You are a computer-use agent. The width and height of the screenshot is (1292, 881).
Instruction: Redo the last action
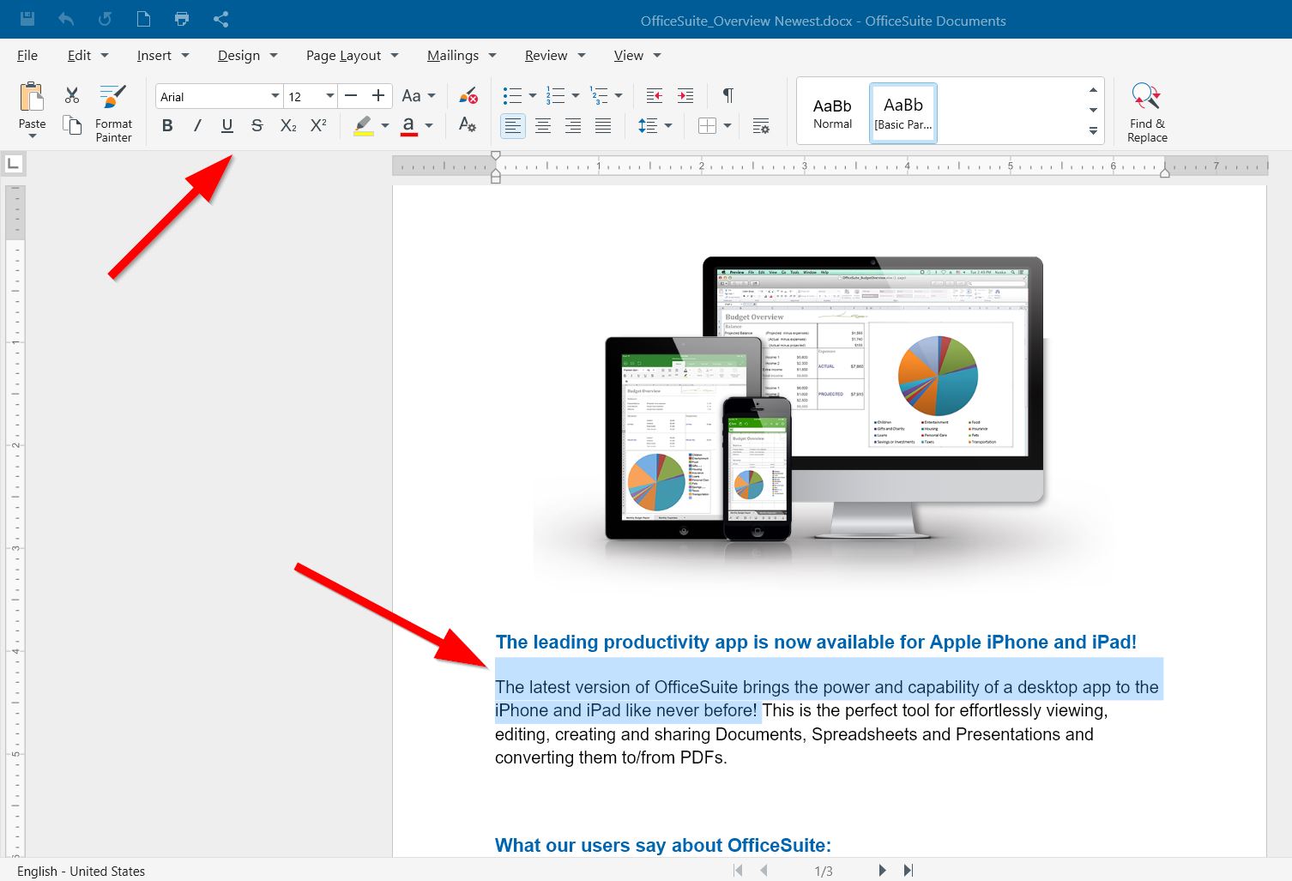click(x=105, y=19)
